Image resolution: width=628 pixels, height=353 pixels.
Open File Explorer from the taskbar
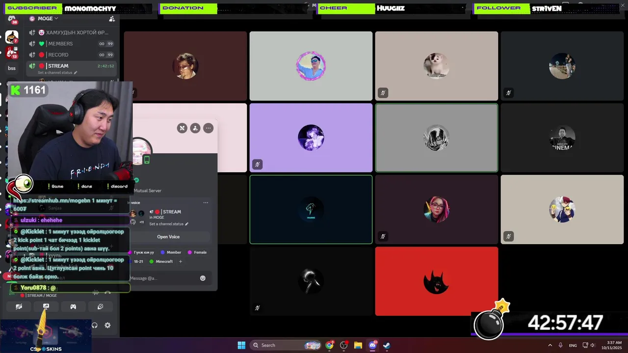(x=358, y=345)
